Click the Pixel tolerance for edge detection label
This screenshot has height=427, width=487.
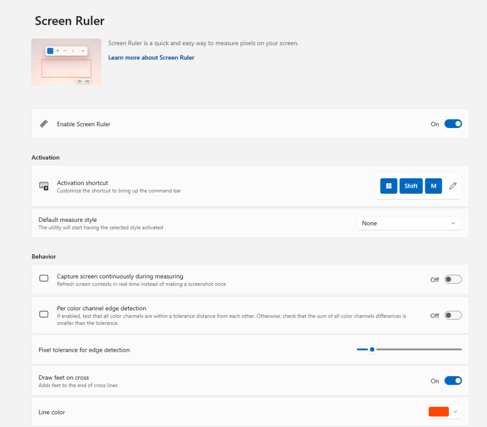coord(84,350)
